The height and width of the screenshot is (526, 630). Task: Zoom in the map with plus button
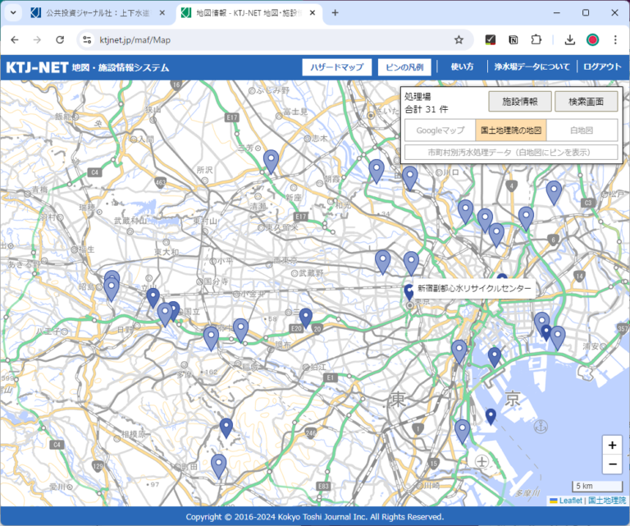click(x=612, y=445)
